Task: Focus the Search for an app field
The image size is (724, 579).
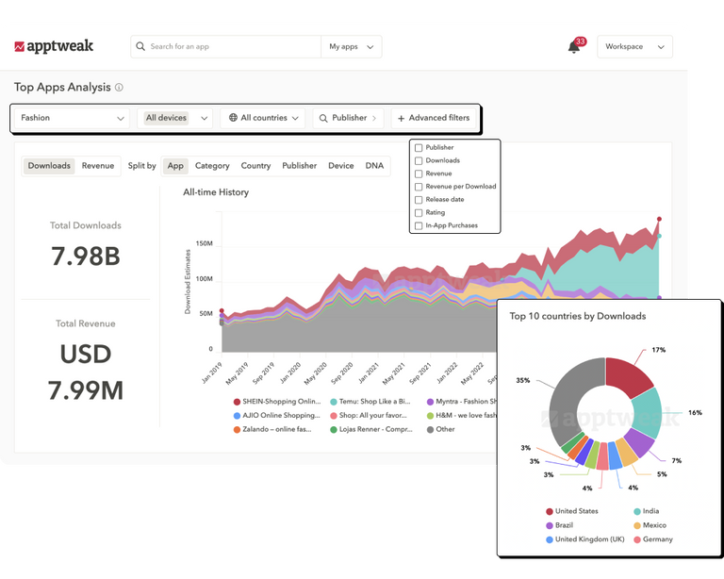Action: pyautogui.click(x=226, y=46)
